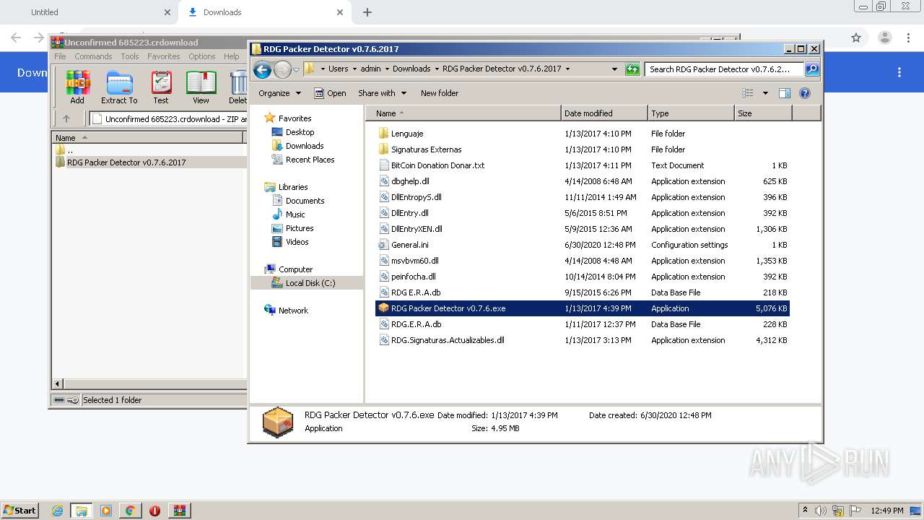Click the WinRAR View icon
The height and width of the screenshot is (520, 924).
201,87
